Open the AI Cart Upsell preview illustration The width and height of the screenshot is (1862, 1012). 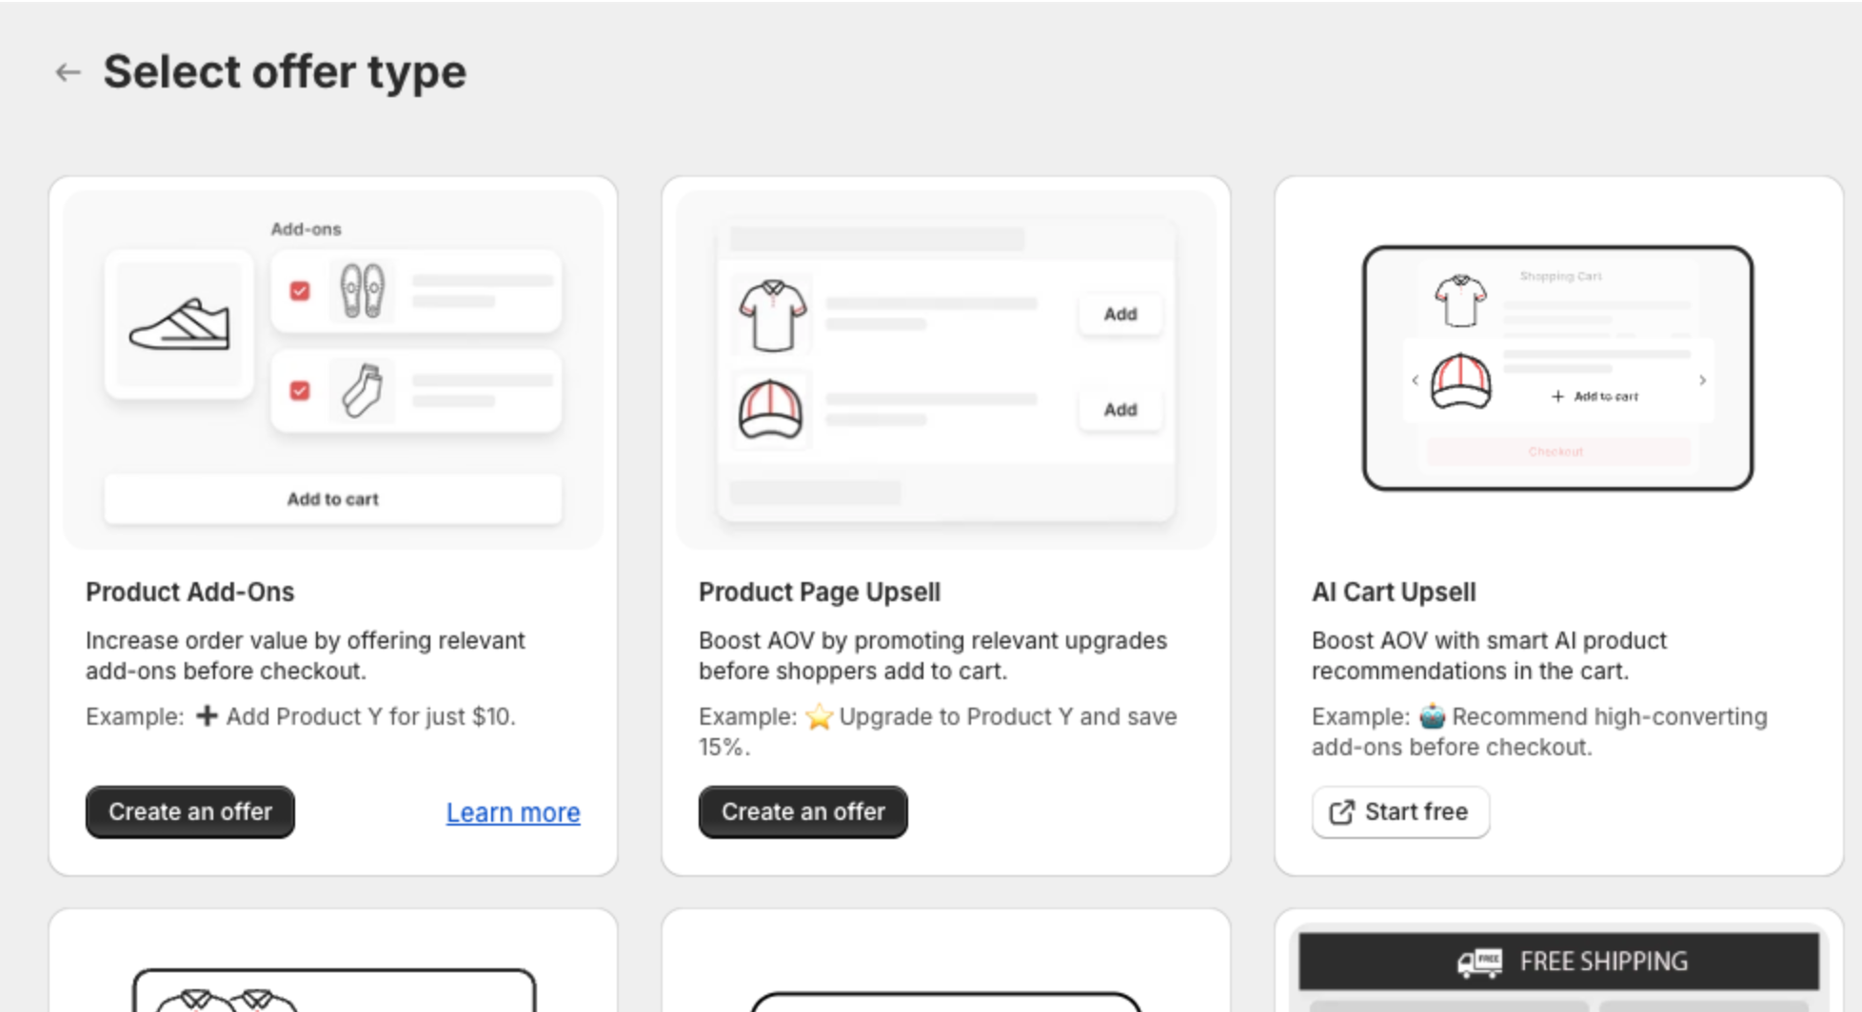pos(1558,369)
